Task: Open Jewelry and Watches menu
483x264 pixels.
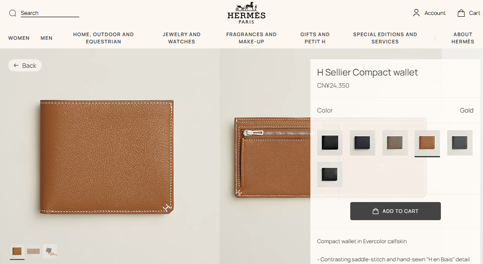Action: (x=181, y=38)
